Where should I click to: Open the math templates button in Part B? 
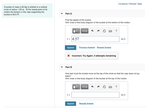[x=76, y=87]
